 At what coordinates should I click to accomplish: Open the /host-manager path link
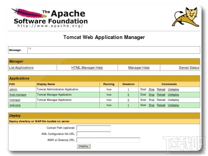coord(18,95)
